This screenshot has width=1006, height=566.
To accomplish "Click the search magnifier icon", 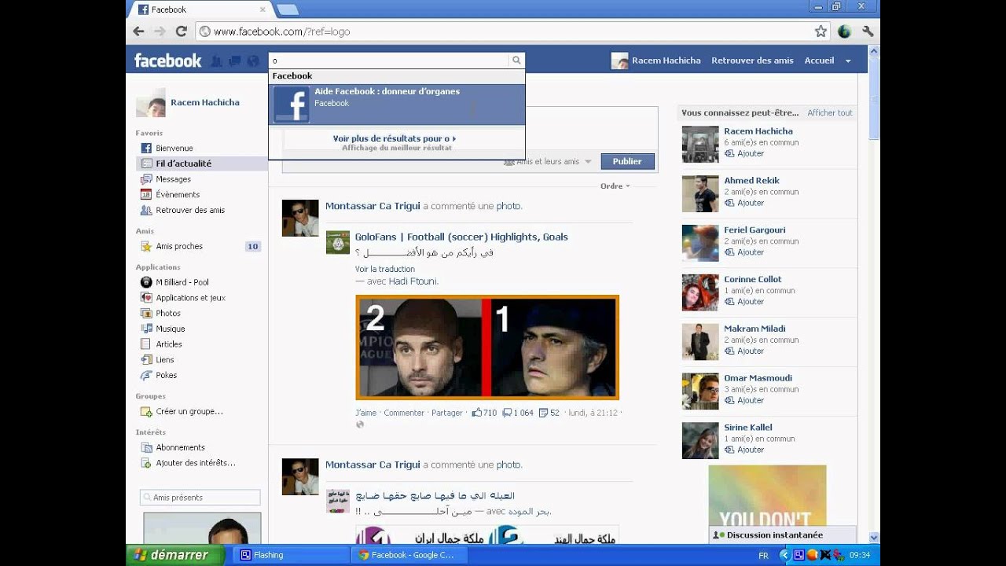I will pos(516,61).
